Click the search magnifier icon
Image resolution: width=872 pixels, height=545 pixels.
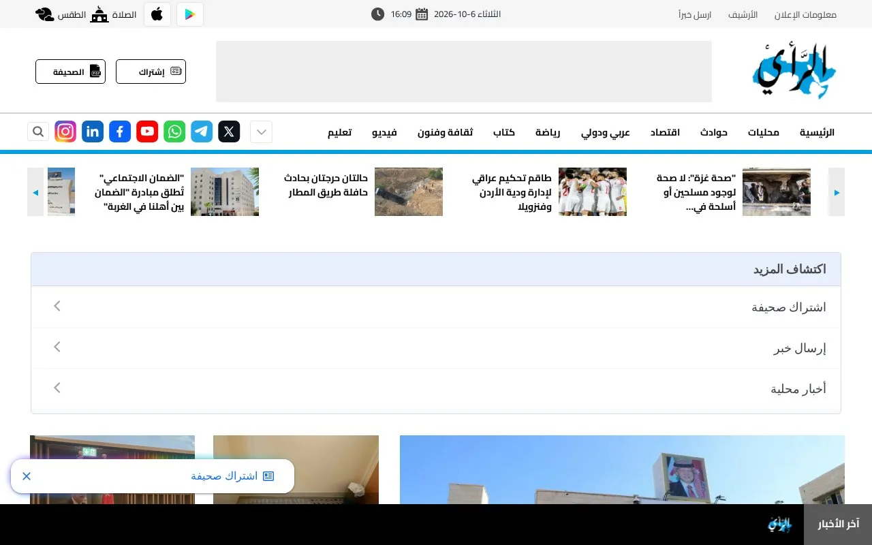[x=38, y=131]
